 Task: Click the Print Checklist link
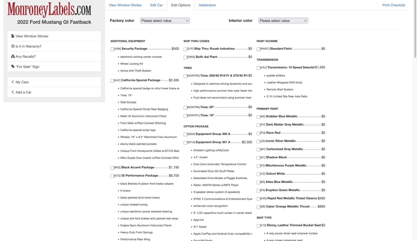(394, 5)
